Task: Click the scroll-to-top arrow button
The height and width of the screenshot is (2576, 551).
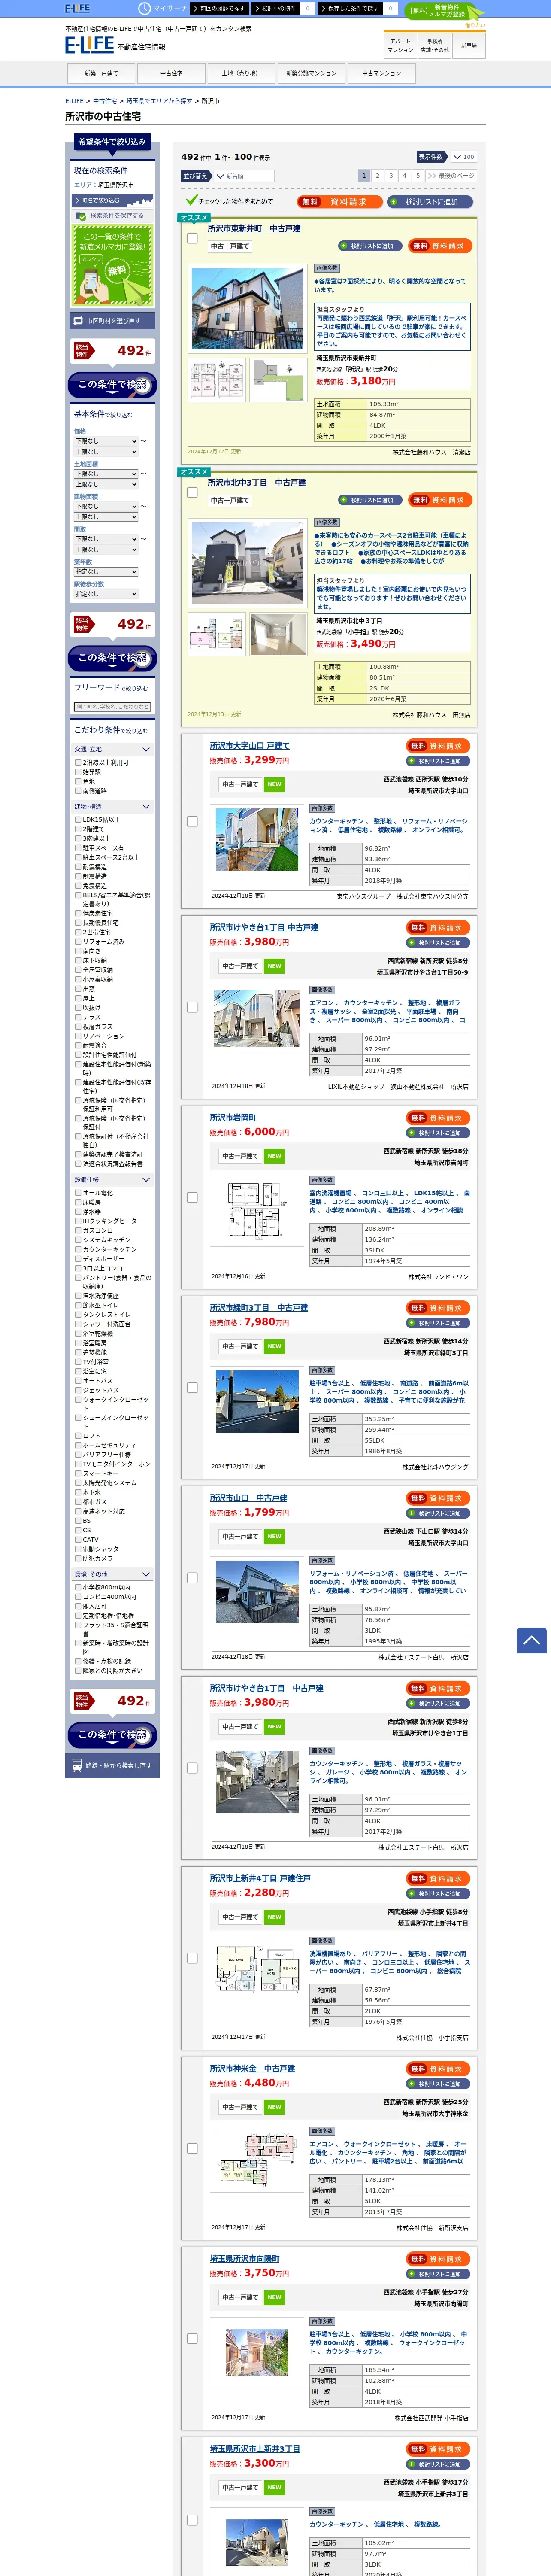Action: [x=531, y=1640]
